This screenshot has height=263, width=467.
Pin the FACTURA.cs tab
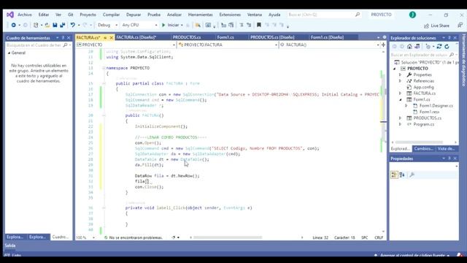coord(105,37)
